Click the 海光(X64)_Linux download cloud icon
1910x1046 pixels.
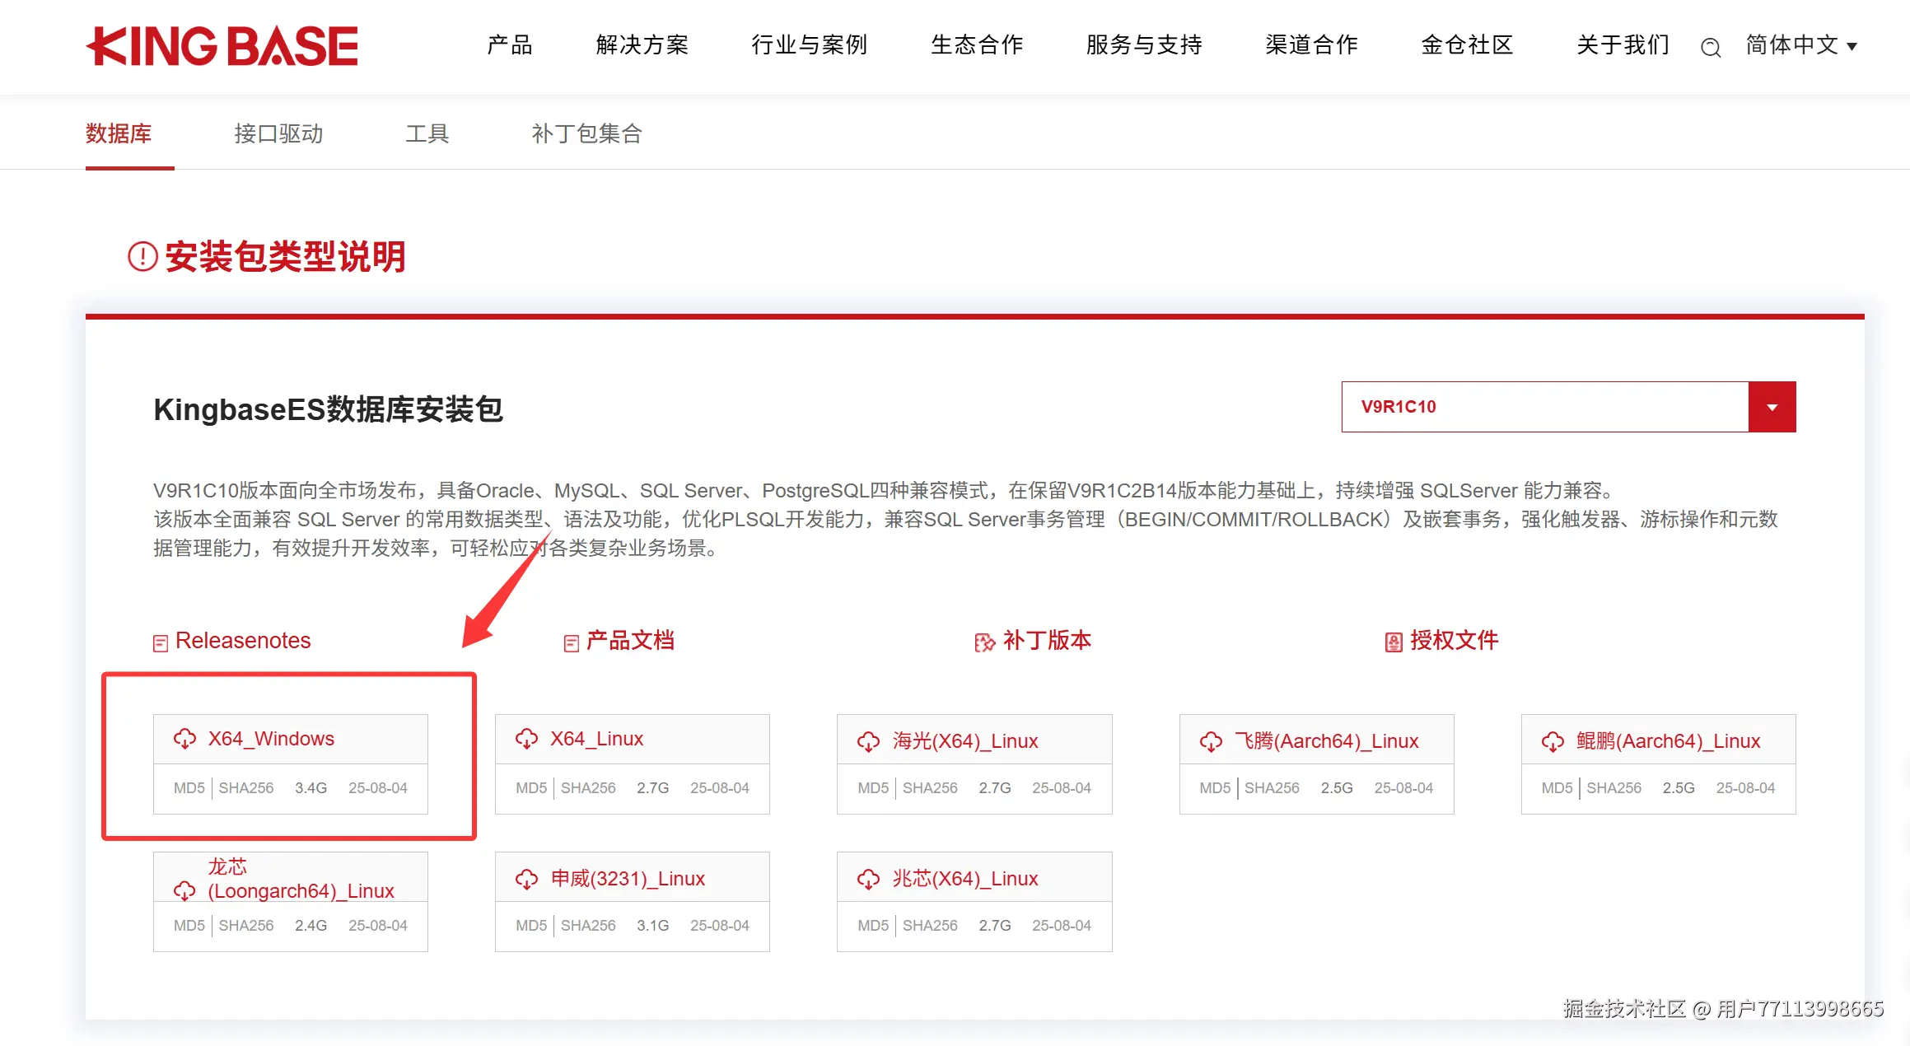click(868, 741)
